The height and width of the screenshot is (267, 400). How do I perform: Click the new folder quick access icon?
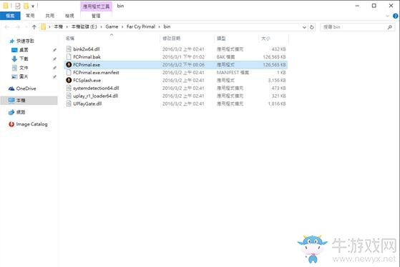pyautogui.click(x=26, y=6)
